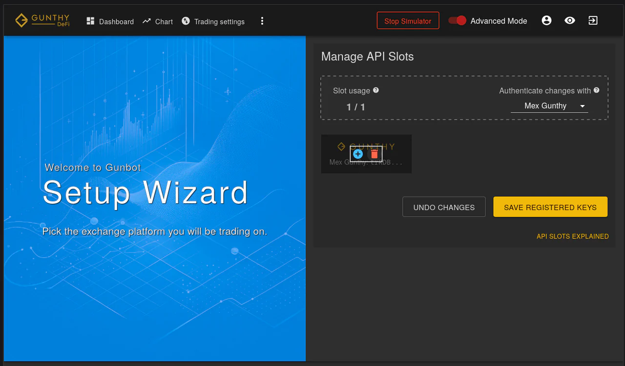The image size is (625, 366).
Task: Open the API SLOTS EXPLAINED link
Action: (573, 237)
